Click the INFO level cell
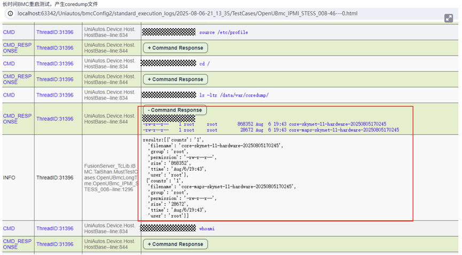 coord(9,178)
